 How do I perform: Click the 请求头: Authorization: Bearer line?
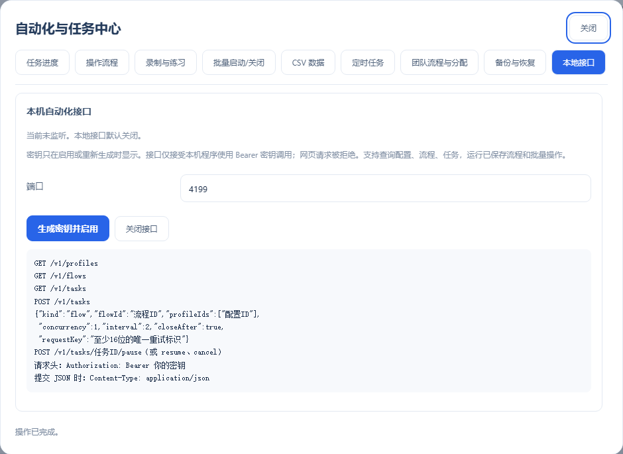[x=109, y=365]
